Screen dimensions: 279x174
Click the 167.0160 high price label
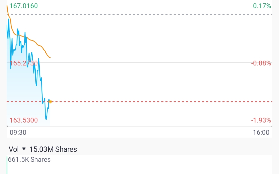pos(24,6)
